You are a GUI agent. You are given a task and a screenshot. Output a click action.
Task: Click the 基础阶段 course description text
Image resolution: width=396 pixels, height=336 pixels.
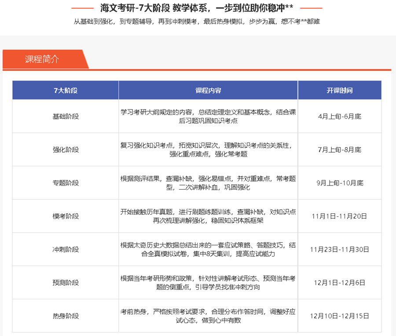coord(208,116)
